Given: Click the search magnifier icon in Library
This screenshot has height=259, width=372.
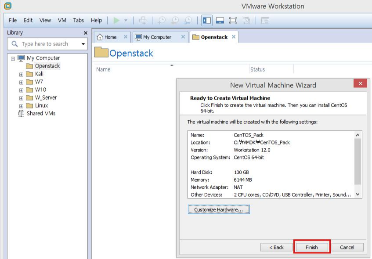Looking at the screenshot, I should [14, 44].
